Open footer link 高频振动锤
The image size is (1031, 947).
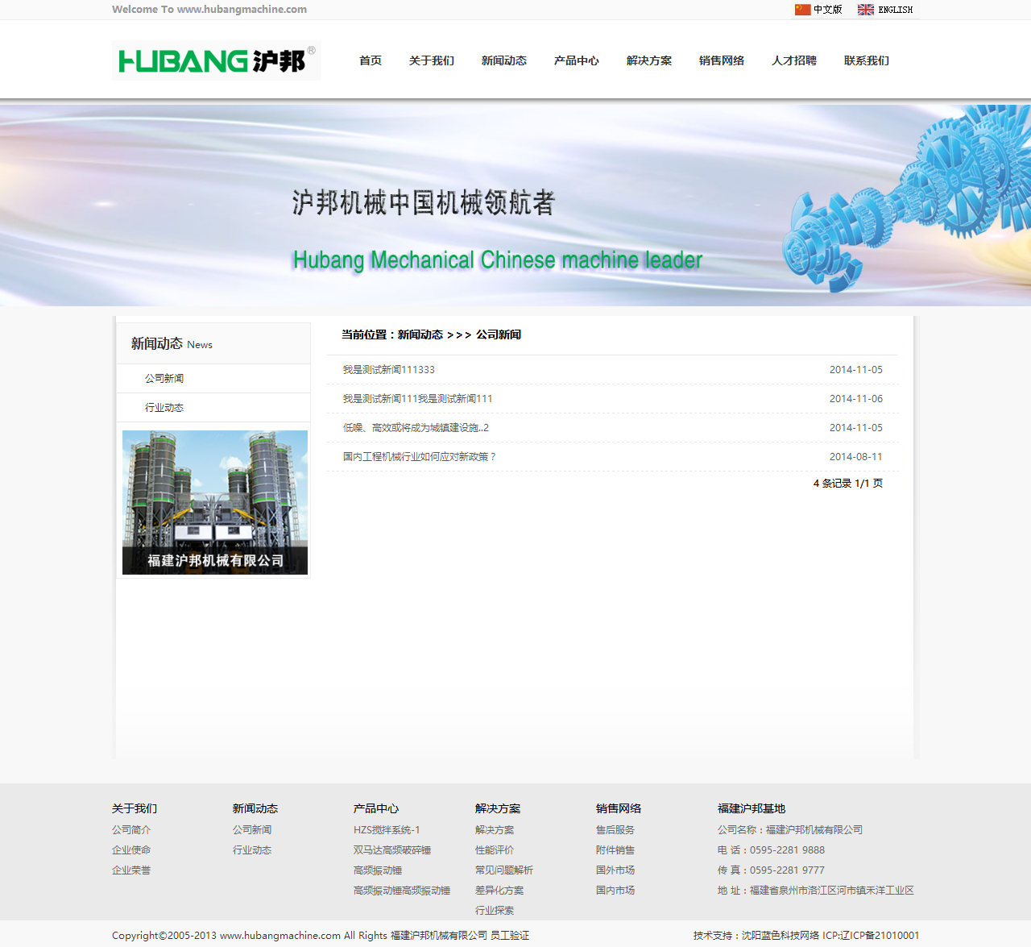point(378,870)
